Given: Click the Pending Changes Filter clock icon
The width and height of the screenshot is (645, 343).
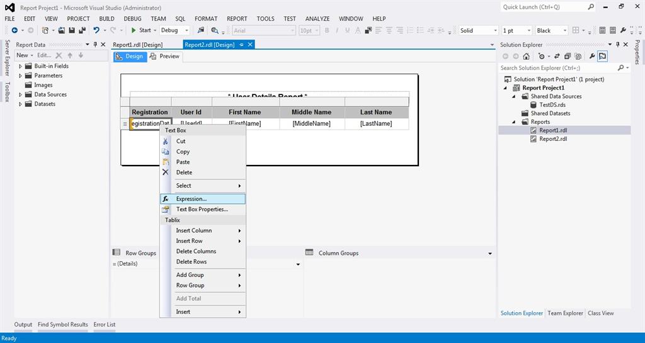Looking at the screenshot, I should click(x=542, y=56).
